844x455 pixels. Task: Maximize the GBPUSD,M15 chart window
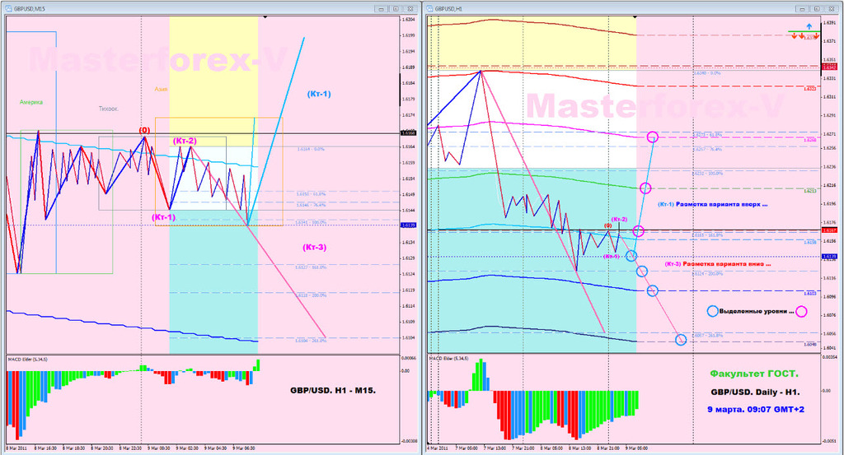pyautogui.click(x=396, y=8)
